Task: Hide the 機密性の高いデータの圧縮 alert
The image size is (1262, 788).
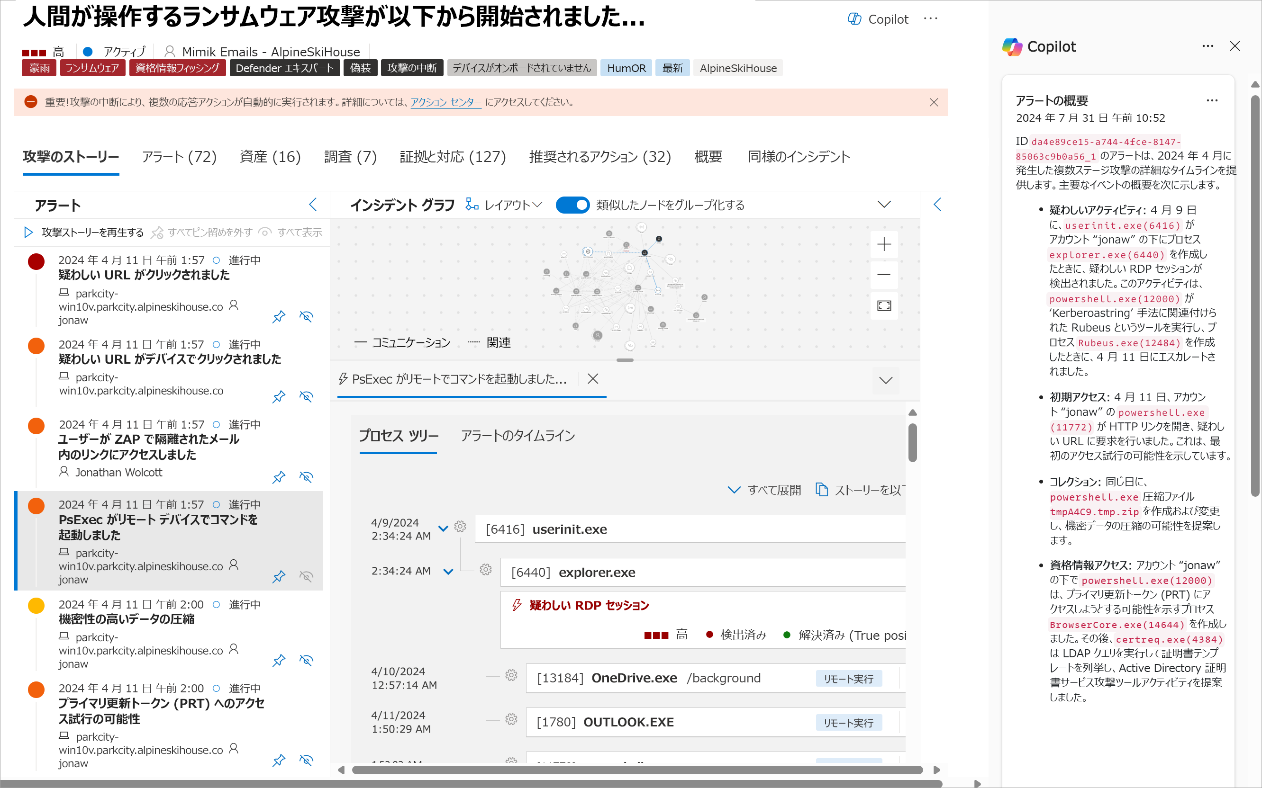Action: tap(307, 660)
